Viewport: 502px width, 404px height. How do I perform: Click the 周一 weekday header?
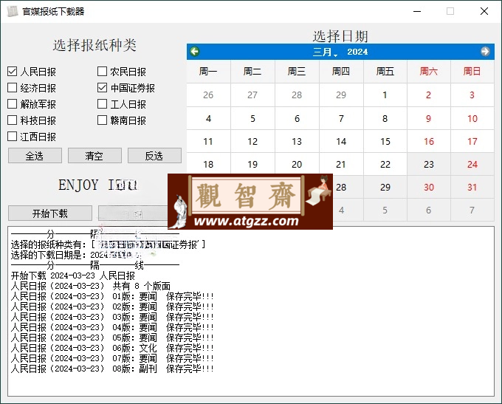pos(208,71)
